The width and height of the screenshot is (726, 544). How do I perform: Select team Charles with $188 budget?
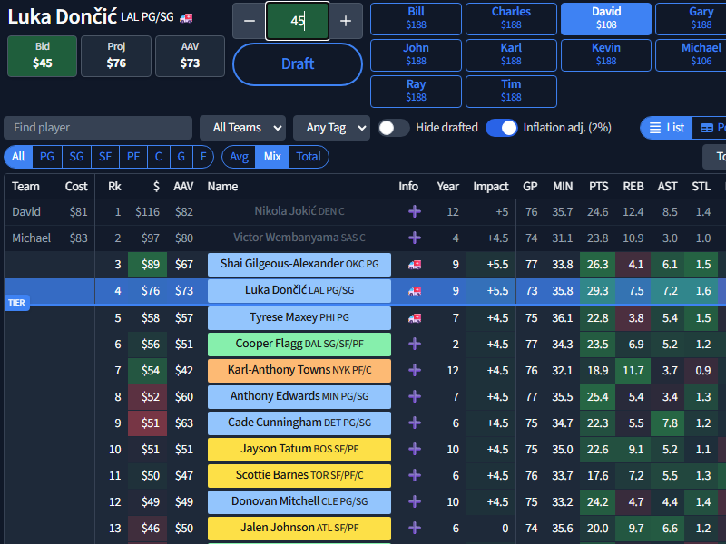click(511, 18)
